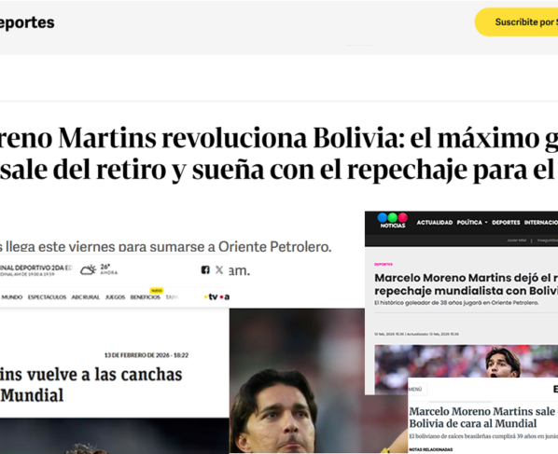Open the ABC RURAL section
Screen dimensions: 558x454
point(86,297)
